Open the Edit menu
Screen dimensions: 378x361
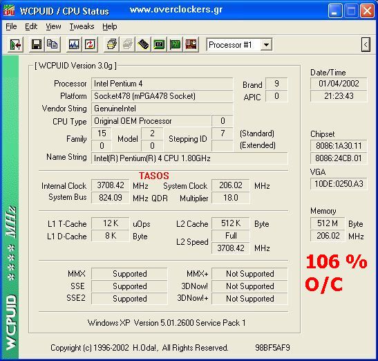click(x=31, y=26)
